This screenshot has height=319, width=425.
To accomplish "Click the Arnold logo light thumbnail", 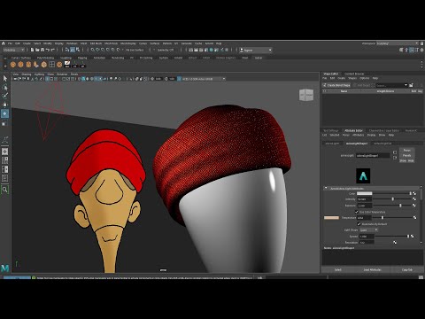I will (x=363, y=175).
